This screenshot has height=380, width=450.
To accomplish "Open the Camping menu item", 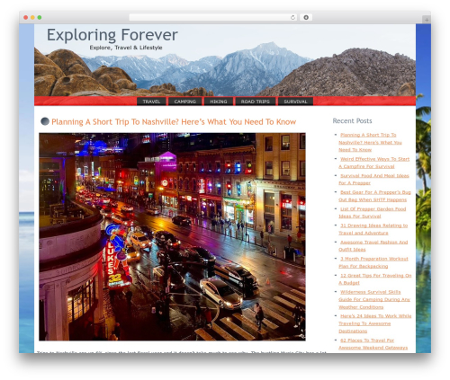I will pyautogui.click(x=185, y=102).
